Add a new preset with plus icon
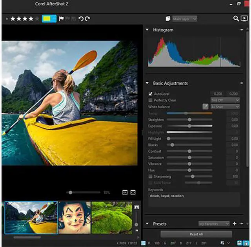The height and width of the screenshot is (247, 251). pyautogui.click(x=235, y=224)
